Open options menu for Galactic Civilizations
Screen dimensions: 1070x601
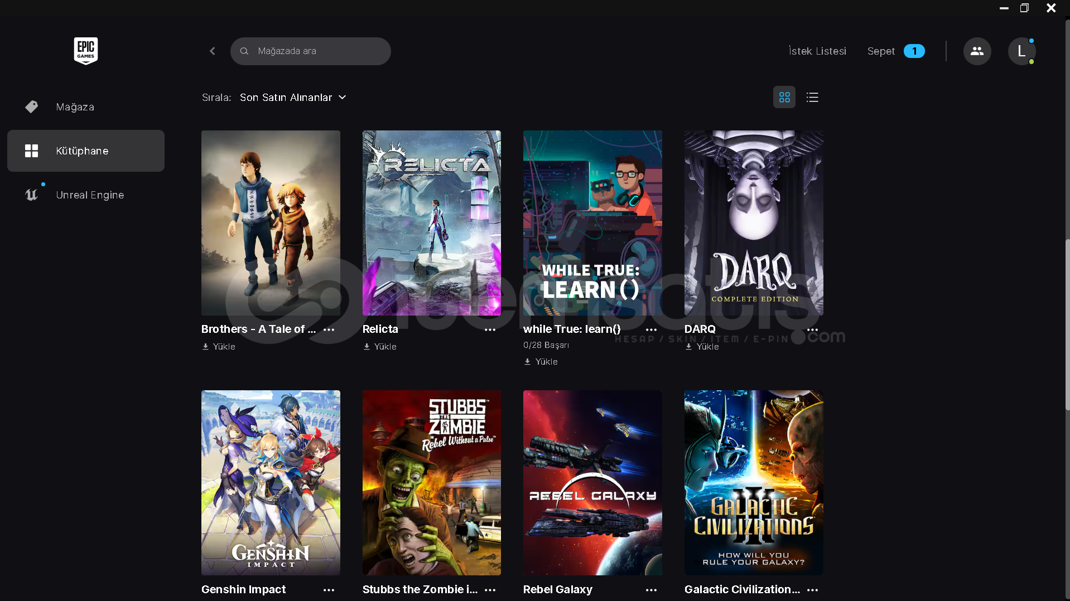tap(812, 590)
